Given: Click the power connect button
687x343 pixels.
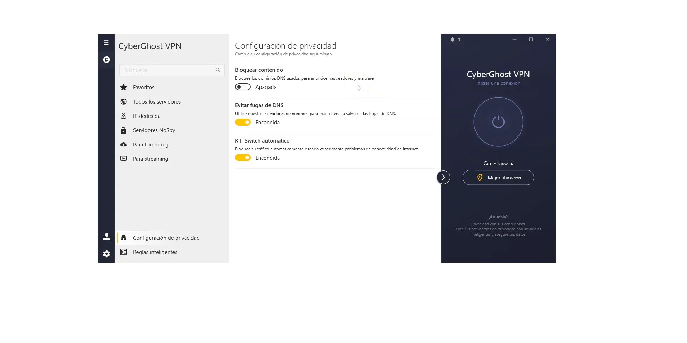Looking at the screenshot, I should click(x=498, y=122).
